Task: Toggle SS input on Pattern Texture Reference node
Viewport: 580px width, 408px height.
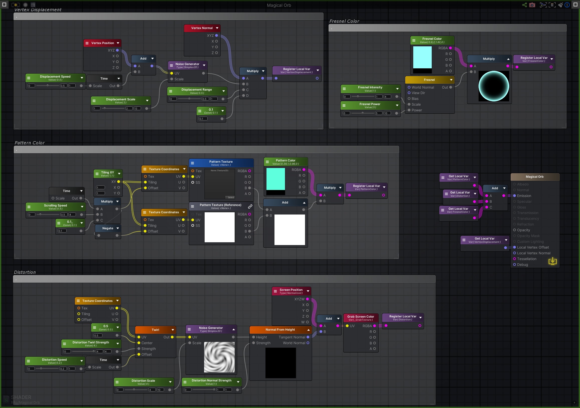Action: [x=193, y=226]
